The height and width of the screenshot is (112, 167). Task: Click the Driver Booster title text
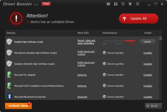coord(17,4)
